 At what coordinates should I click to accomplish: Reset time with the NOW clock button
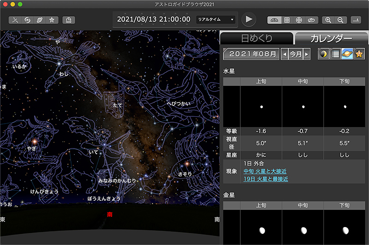tap(69, 20)
